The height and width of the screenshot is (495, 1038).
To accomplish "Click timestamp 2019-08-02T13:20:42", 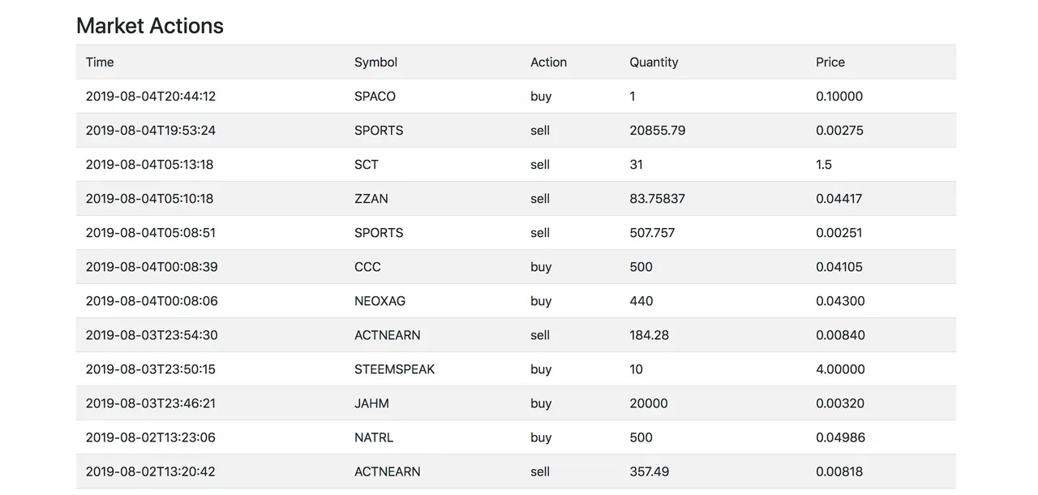I will point(151,471).
